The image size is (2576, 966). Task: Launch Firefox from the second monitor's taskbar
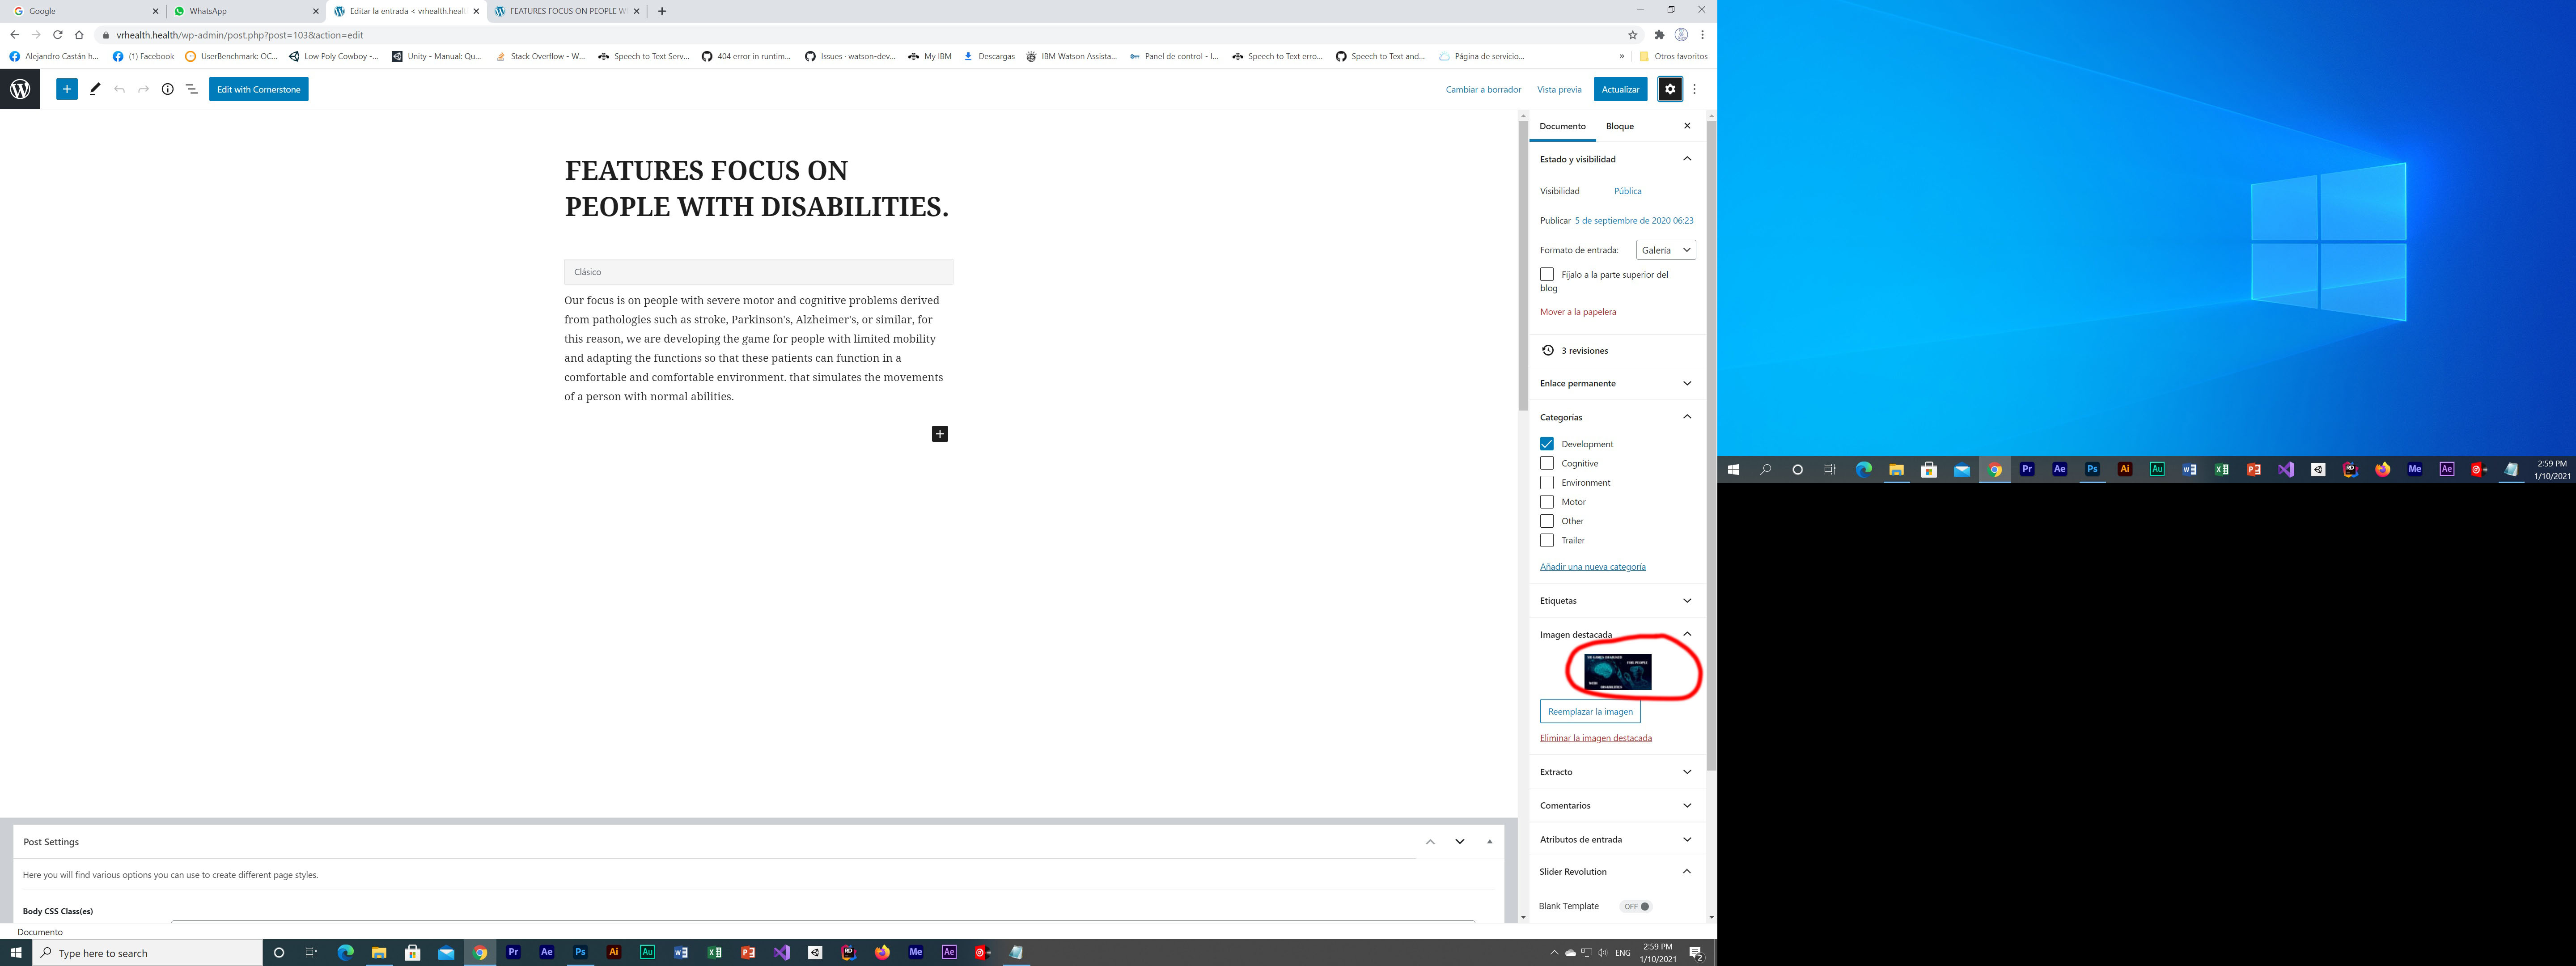point(2383,469)
